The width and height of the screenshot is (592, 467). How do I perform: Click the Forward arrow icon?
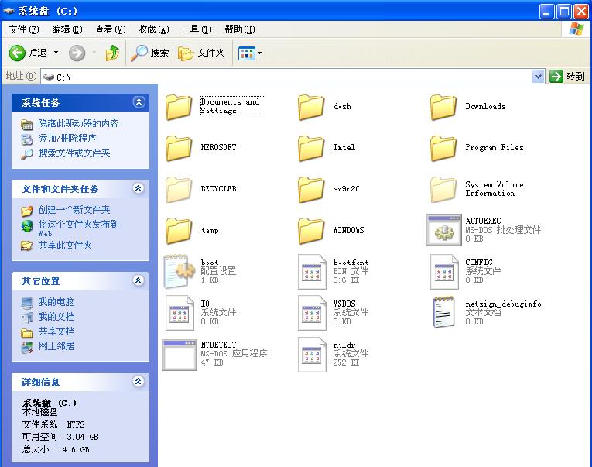(x=77, y=53)
